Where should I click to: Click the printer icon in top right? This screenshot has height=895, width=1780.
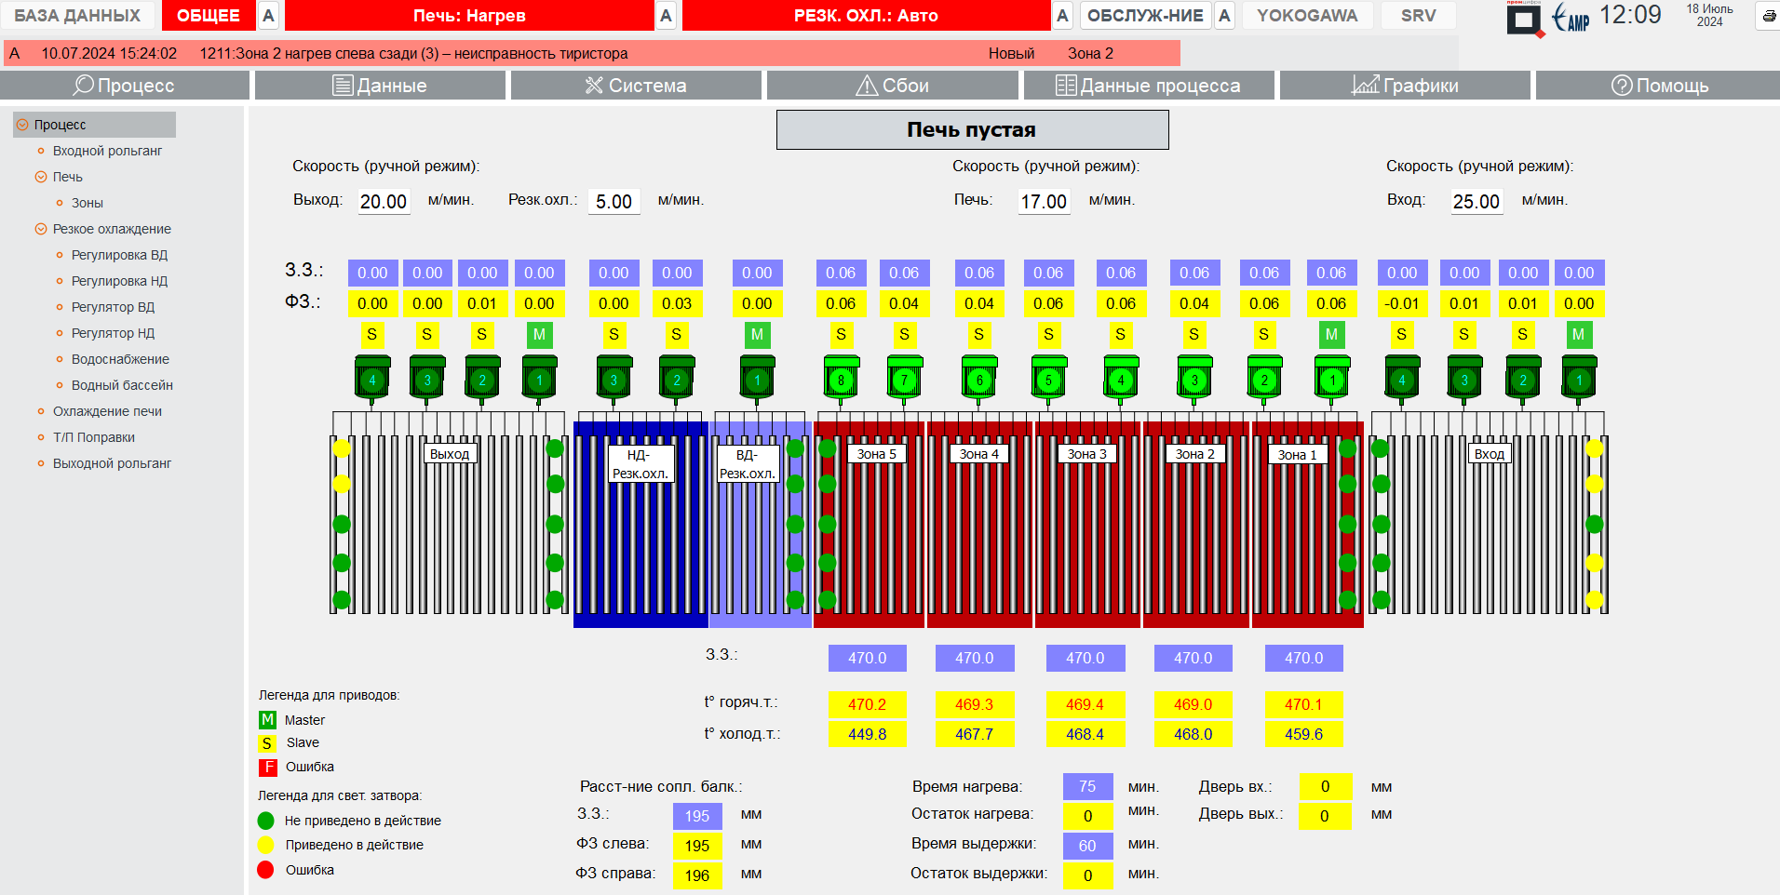[1769, 16]
